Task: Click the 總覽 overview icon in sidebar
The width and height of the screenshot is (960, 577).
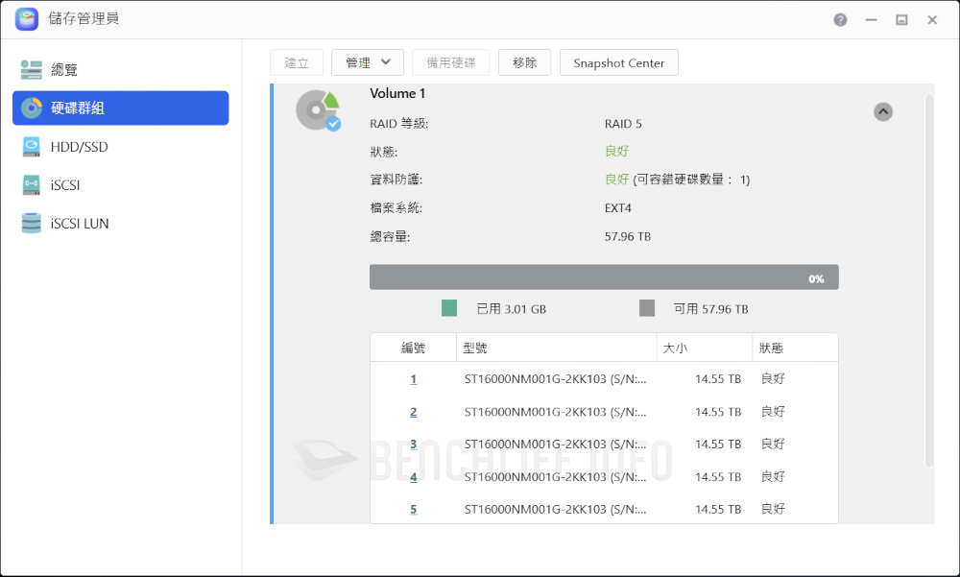Action: pos(32,69)
